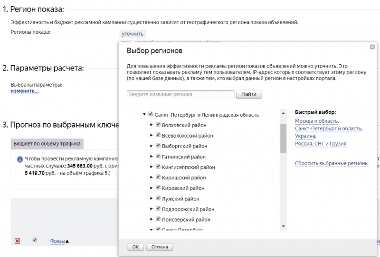Open the Бюджет по объёму трафика tab
380x257 pixels.
tap(47, 144)
